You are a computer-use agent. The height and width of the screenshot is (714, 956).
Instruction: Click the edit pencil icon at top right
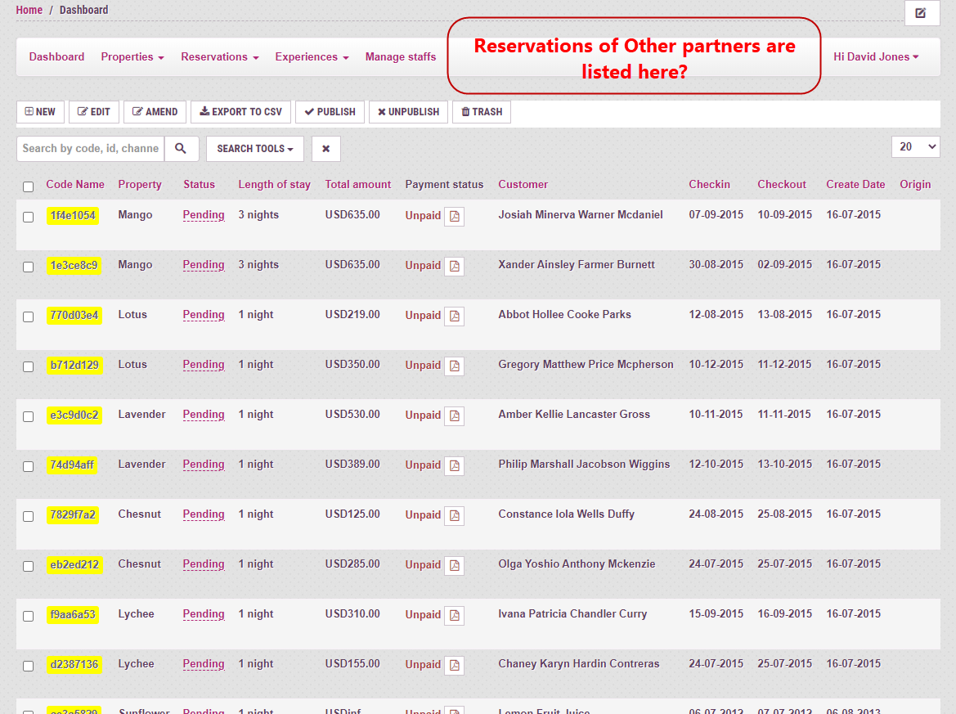(921, 13)
